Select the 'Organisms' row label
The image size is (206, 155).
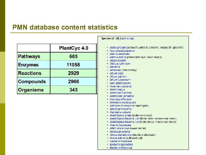pyautogui.click(x=31, y=90)
